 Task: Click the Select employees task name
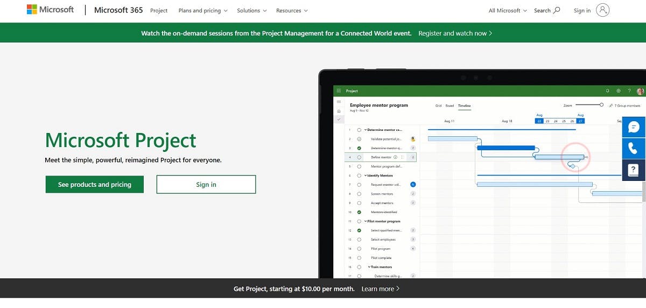(x=383, y=240)
